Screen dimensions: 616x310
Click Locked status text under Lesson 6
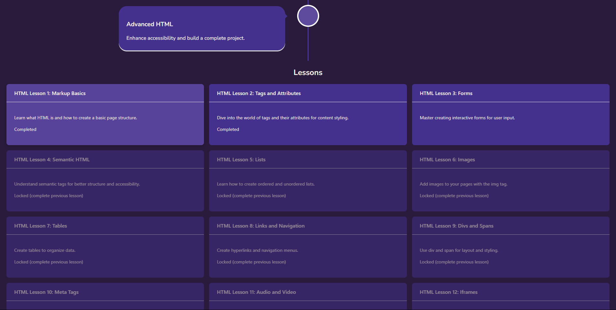[454, 196]
